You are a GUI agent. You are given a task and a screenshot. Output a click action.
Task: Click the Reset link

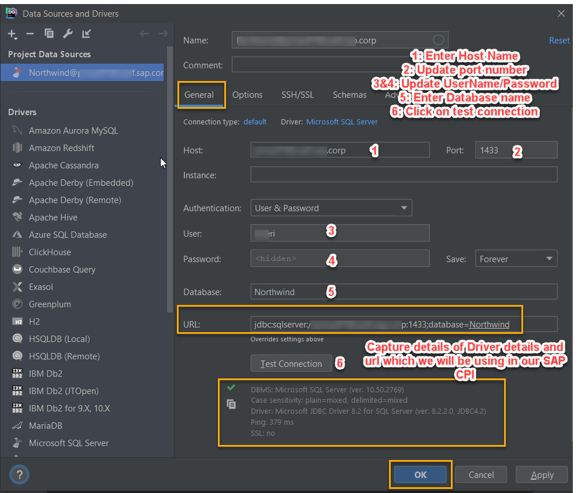click(559, 41)
